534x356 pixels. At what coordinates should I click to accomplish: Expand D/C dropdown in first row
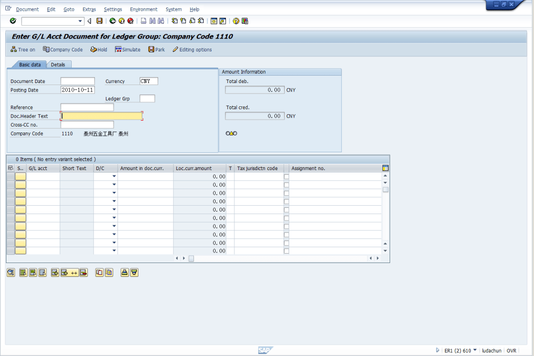pyautogui.click(x=114, y=177)
